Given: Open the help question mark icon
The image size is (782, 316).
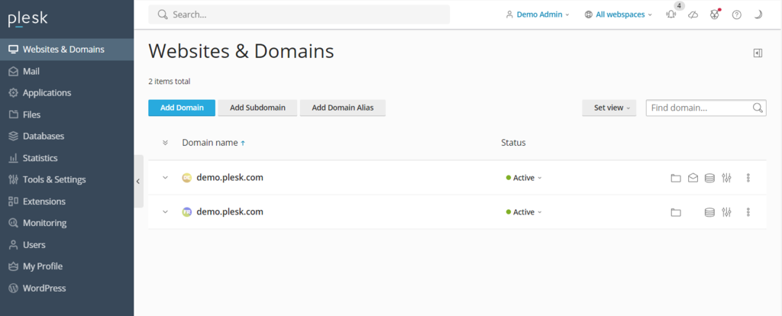Looking at the screenshot, I should [736, 15].
